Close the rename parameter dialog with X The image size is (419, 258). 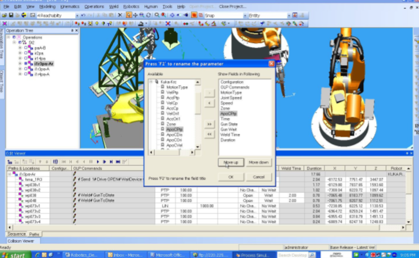271,63
